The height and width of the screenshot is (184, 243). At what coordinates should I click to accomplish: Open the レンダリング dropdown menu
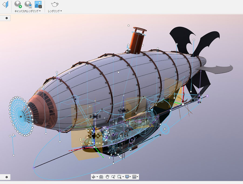click(61, 11)
